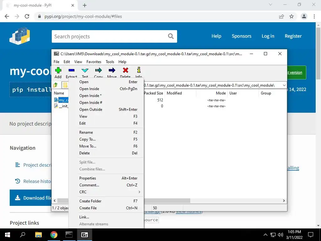Open the notification center icon
Viewport: 321px width, 241px height.
(311, 235)
